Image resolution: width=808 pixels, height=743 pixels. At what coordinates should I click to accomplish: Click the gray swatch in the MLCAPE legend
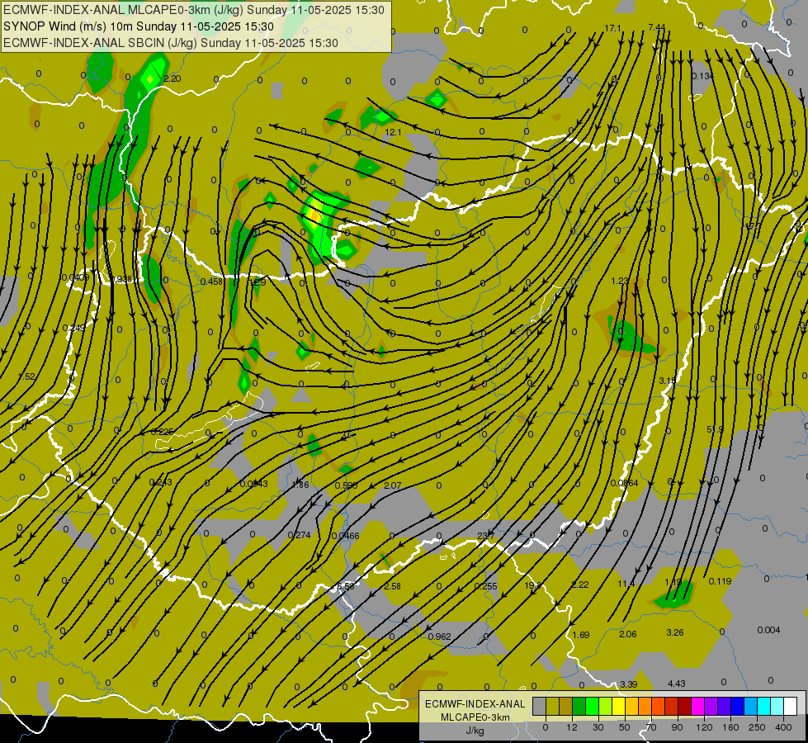540,706
